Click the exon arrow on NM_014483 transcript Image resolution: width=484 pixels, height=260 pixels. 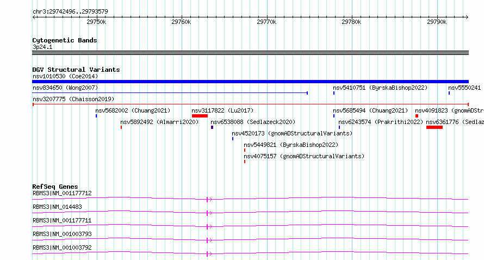pyautogui.click(x=209, y=213)
